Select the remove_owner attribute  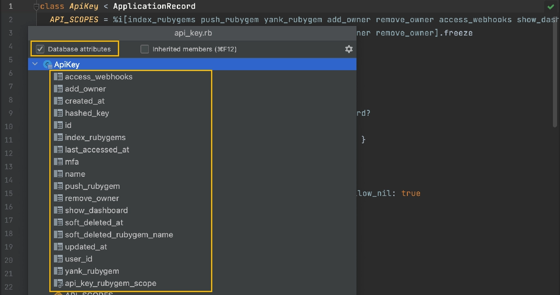point(92,198)
